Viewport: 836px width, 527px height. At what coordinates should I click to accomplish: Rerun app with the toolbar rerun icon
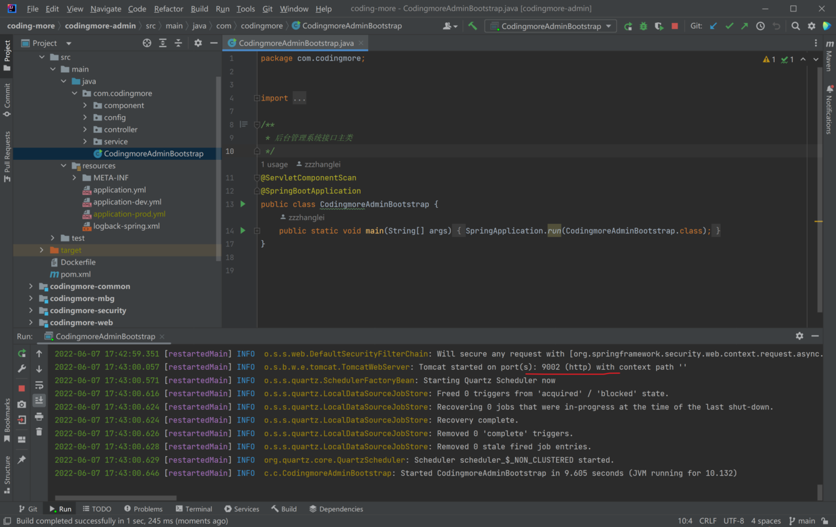(628, 26)
